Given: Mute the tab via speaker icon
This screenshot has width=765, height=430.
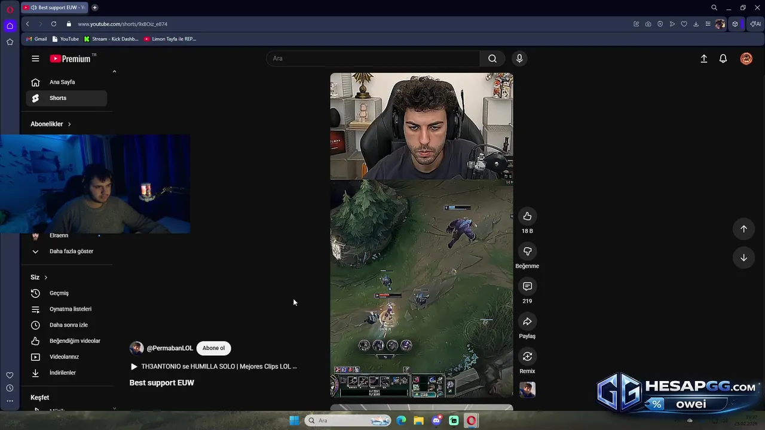Looking at the screenshot, I should [33, 8].
